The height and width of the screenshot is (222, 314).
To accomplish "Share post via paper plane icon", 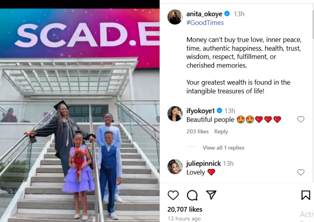I will (211, 195).
